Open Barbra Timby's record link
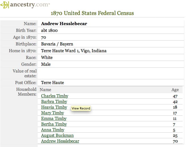The width and height of the screenshot is (186, 147). pyautogui.click(x=54, y=102)
